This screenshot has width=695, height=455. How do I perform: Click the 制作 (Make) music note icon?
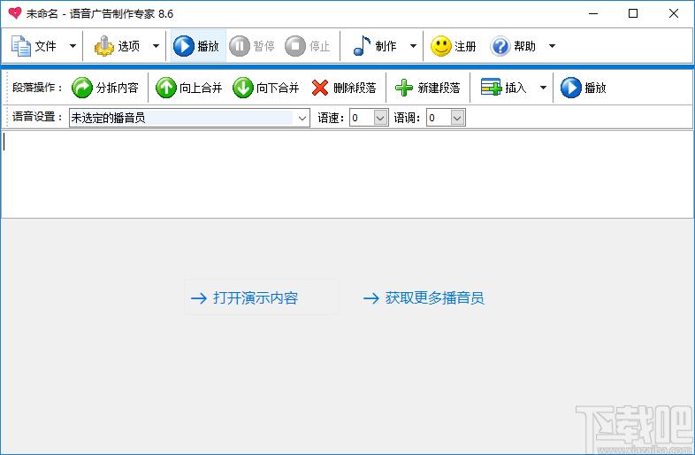362,46
